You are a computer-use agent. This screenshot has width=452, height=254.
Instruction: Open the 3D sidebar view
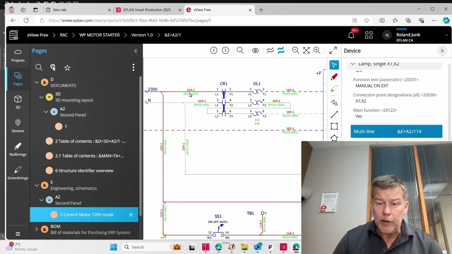pos(18,102)
